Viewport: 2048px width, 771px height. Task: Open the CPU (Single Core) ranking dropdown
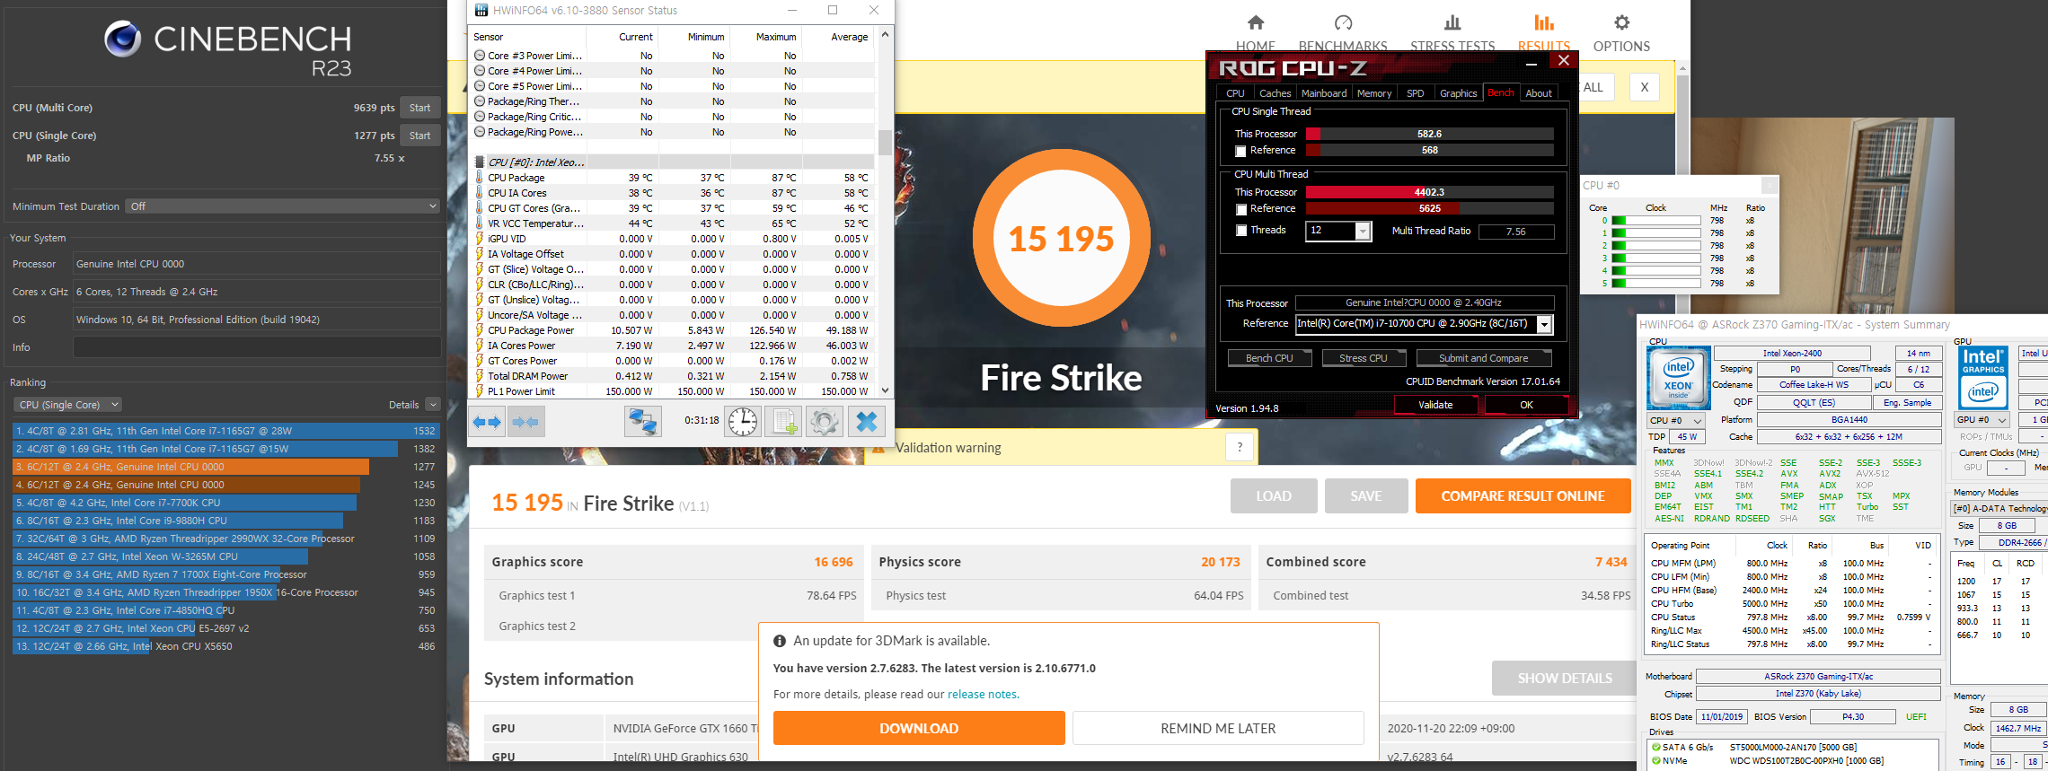(x=68, y=405)
